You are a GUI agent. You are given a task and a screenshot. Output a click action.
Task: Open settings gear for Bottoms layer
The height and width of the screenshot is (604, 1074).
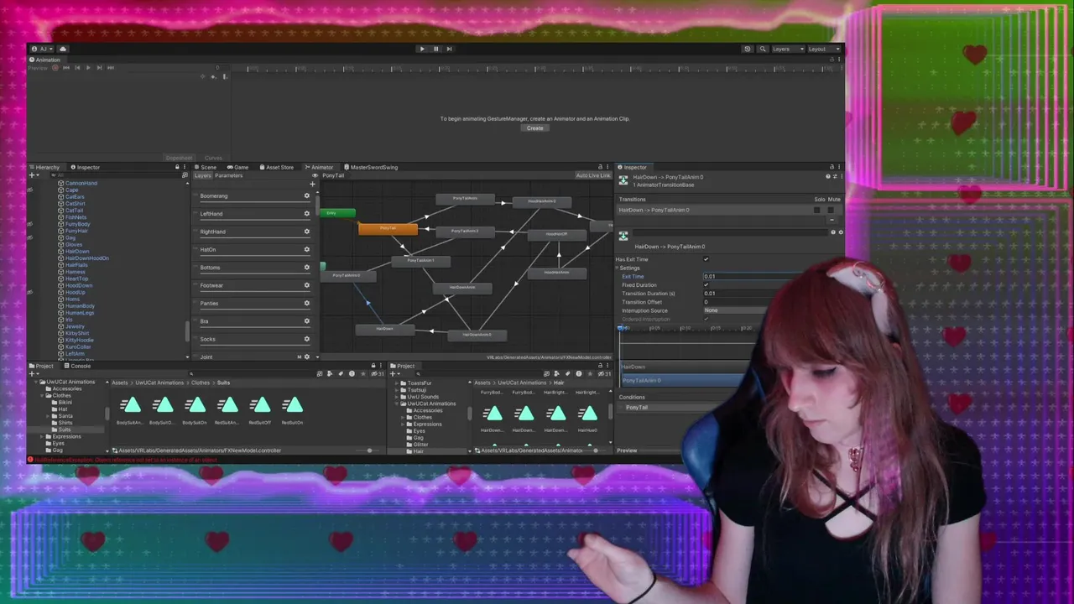(306, 267)
